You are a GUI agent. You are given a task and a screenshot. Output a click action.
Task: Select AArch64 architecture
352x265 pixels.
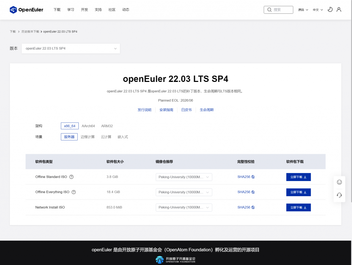[x=88, y=126]
